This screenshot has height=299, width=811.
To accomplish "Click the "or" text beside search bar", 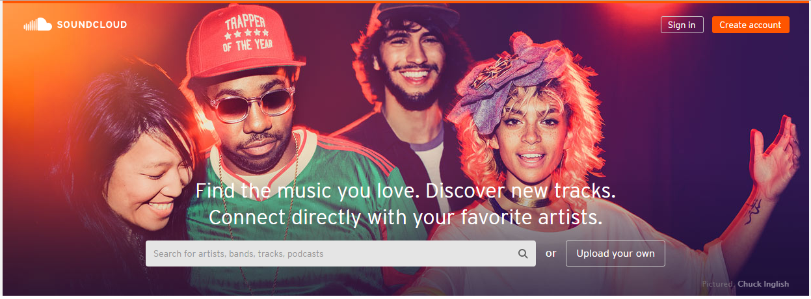I will pos(551,253).
